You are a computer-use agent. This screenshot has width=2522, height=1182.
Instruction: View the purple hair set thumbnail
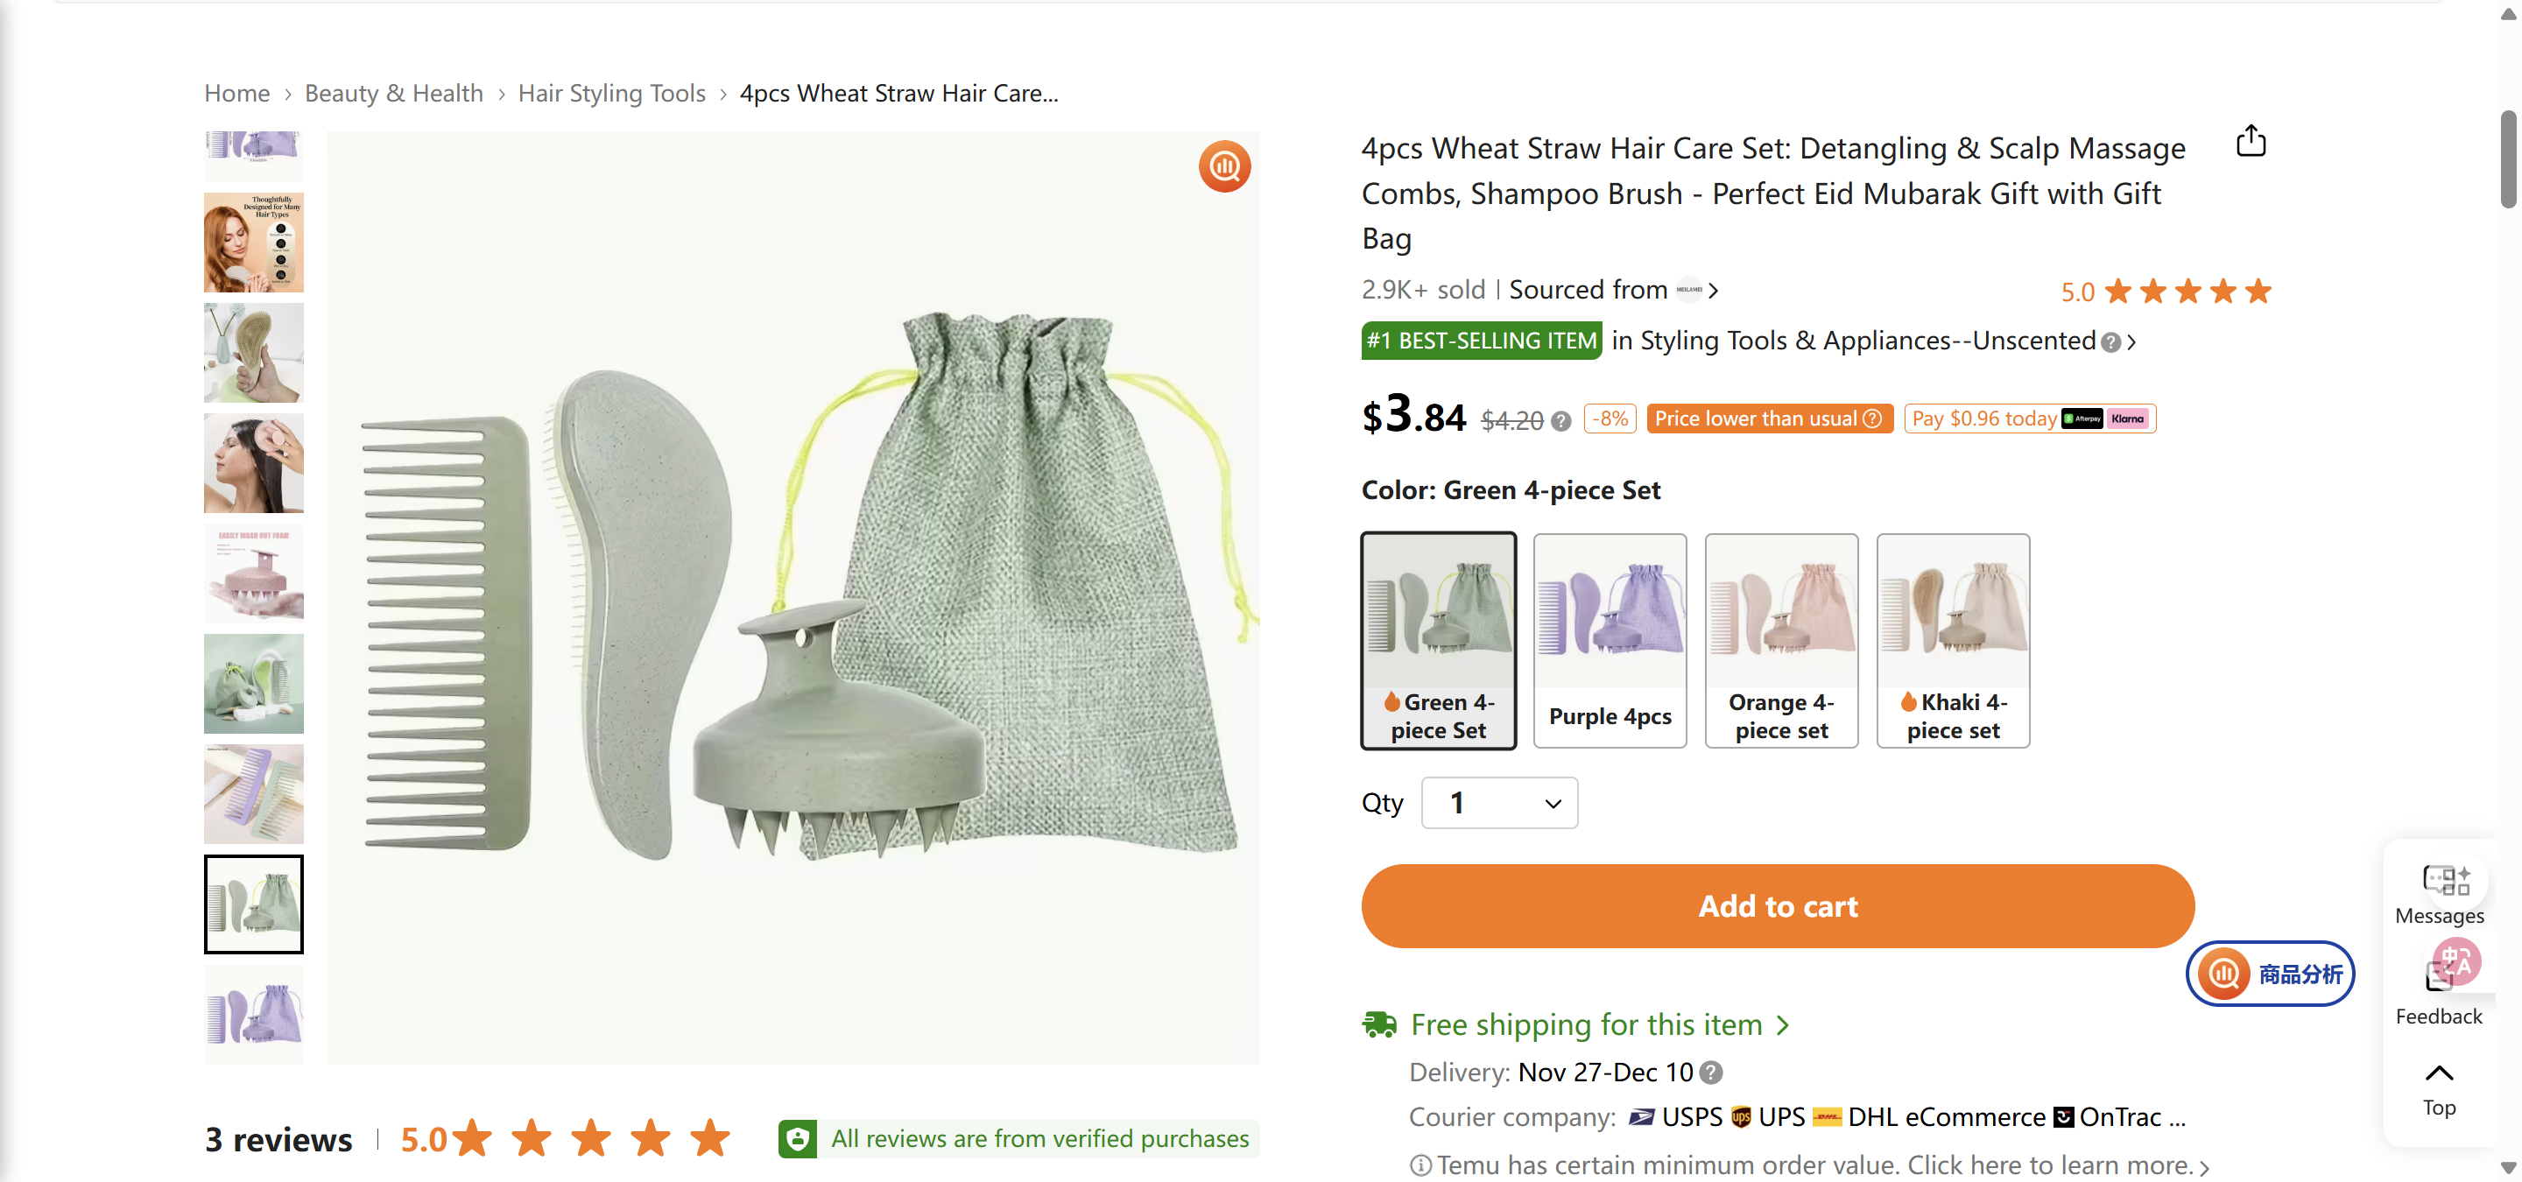tap(254, 1014)
